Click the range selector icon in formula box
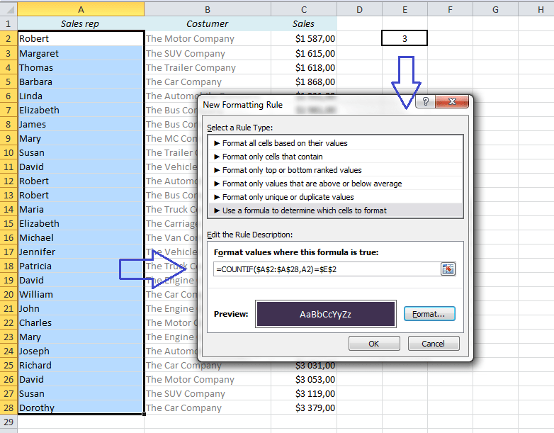Viewport: 554px width, 433px height. 448,269
